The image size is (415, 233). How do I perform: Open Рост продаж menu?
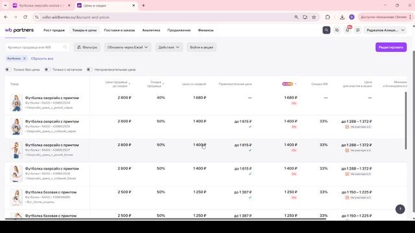coord(54,30)
